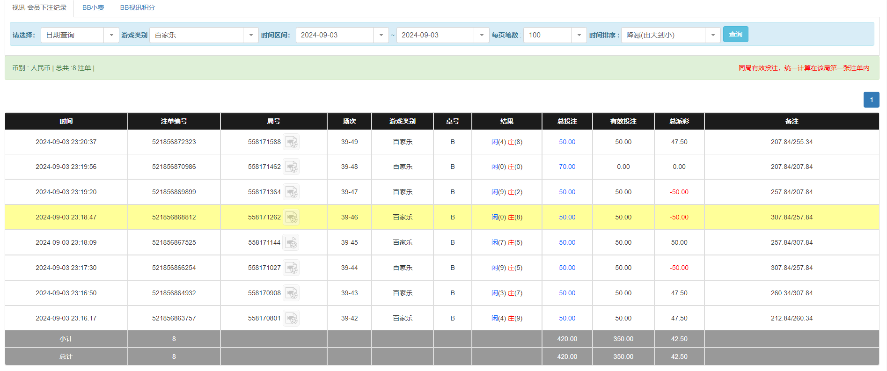This screenshot has width=887, height=371.
Task: Click total bet 70.00 link
Action: coord(567,167)
